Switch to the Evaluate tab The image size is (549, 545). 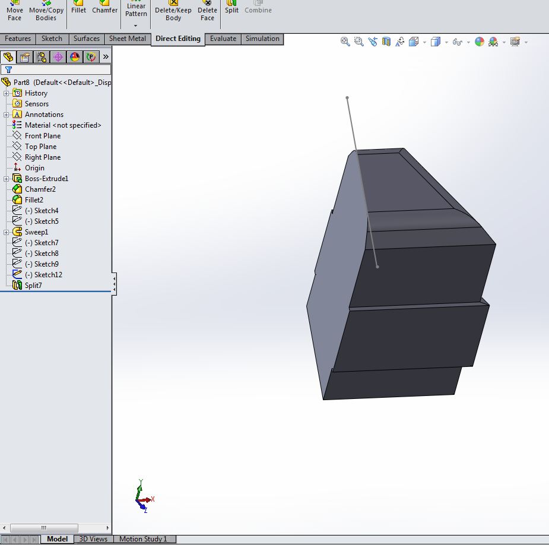tap(223, 39)
